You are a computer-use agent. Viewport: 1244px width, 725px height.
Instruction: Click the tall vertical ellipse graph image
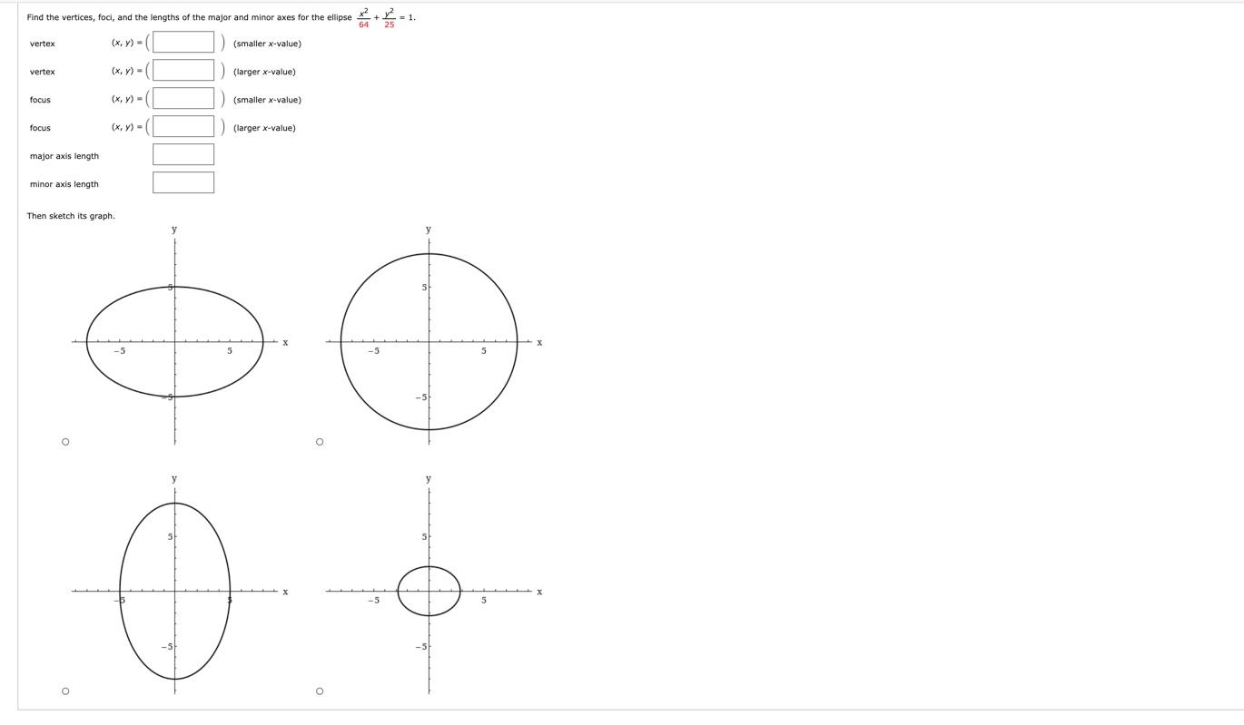point(175,592)
